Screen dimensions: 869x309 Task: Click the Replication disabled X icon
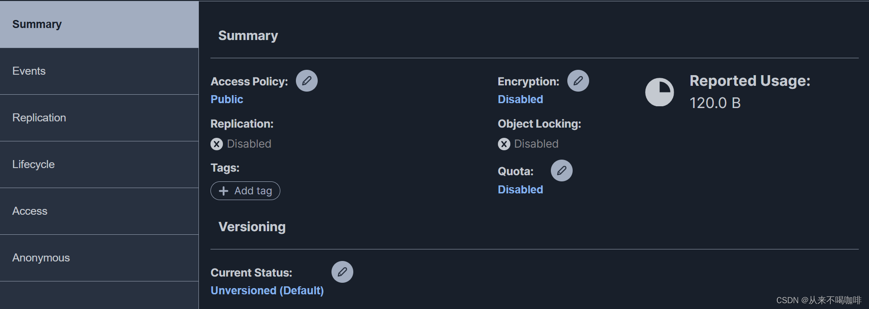[217, 144]
